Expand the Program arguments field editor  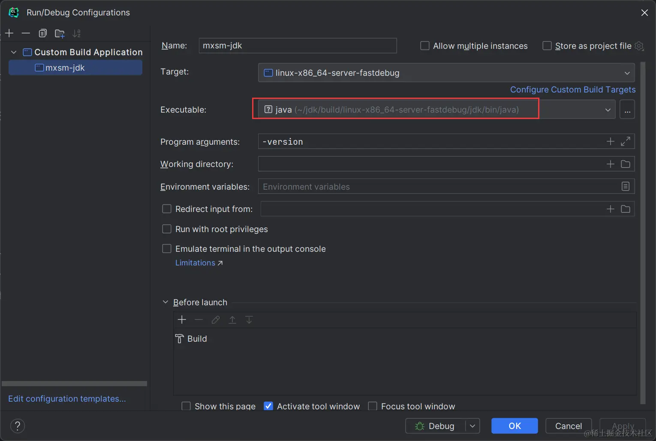[626, 141]
